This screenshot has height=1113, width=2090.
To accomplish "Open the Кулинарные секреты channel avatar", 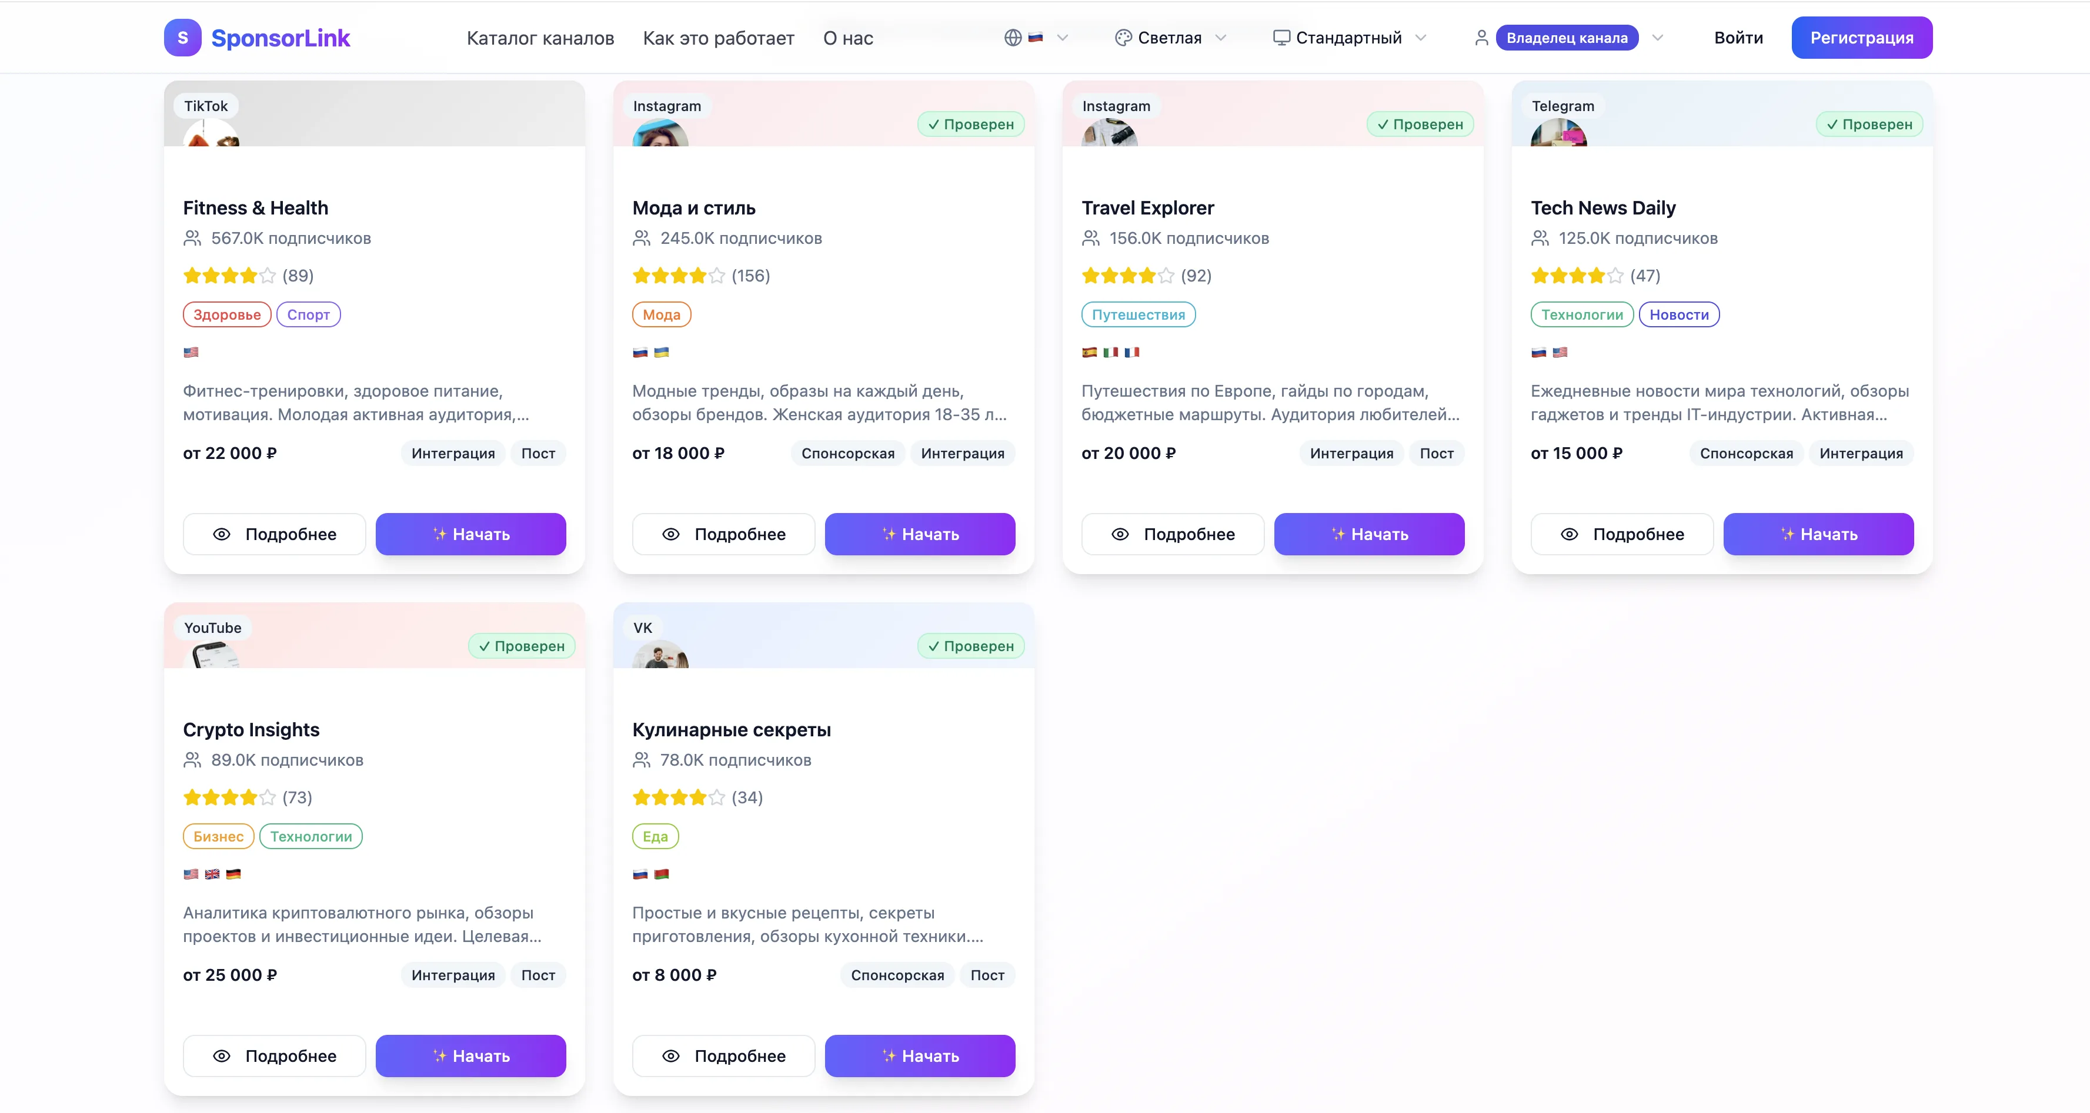I will (x=660, y=655).
